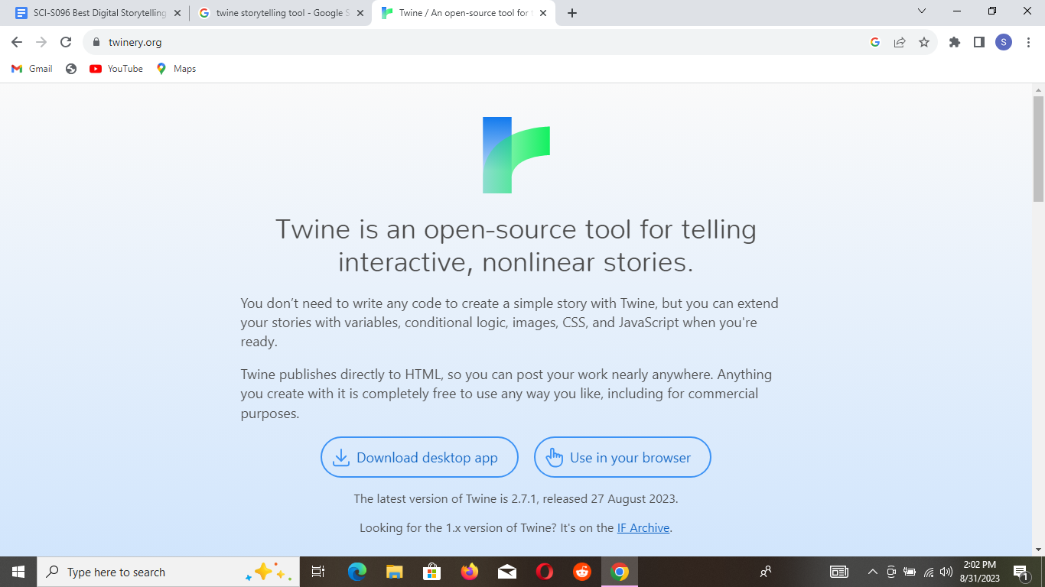The width and height of the screenshot is (1045, 587).
Task: Open Chrome's three-dot menu
Action: 1029,42
